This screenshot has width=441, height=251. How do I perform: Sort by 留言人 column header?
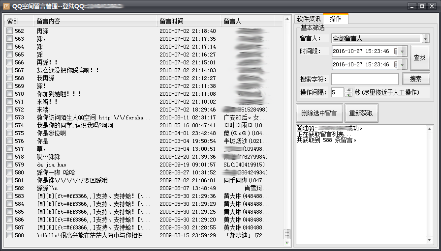(248, 21)
